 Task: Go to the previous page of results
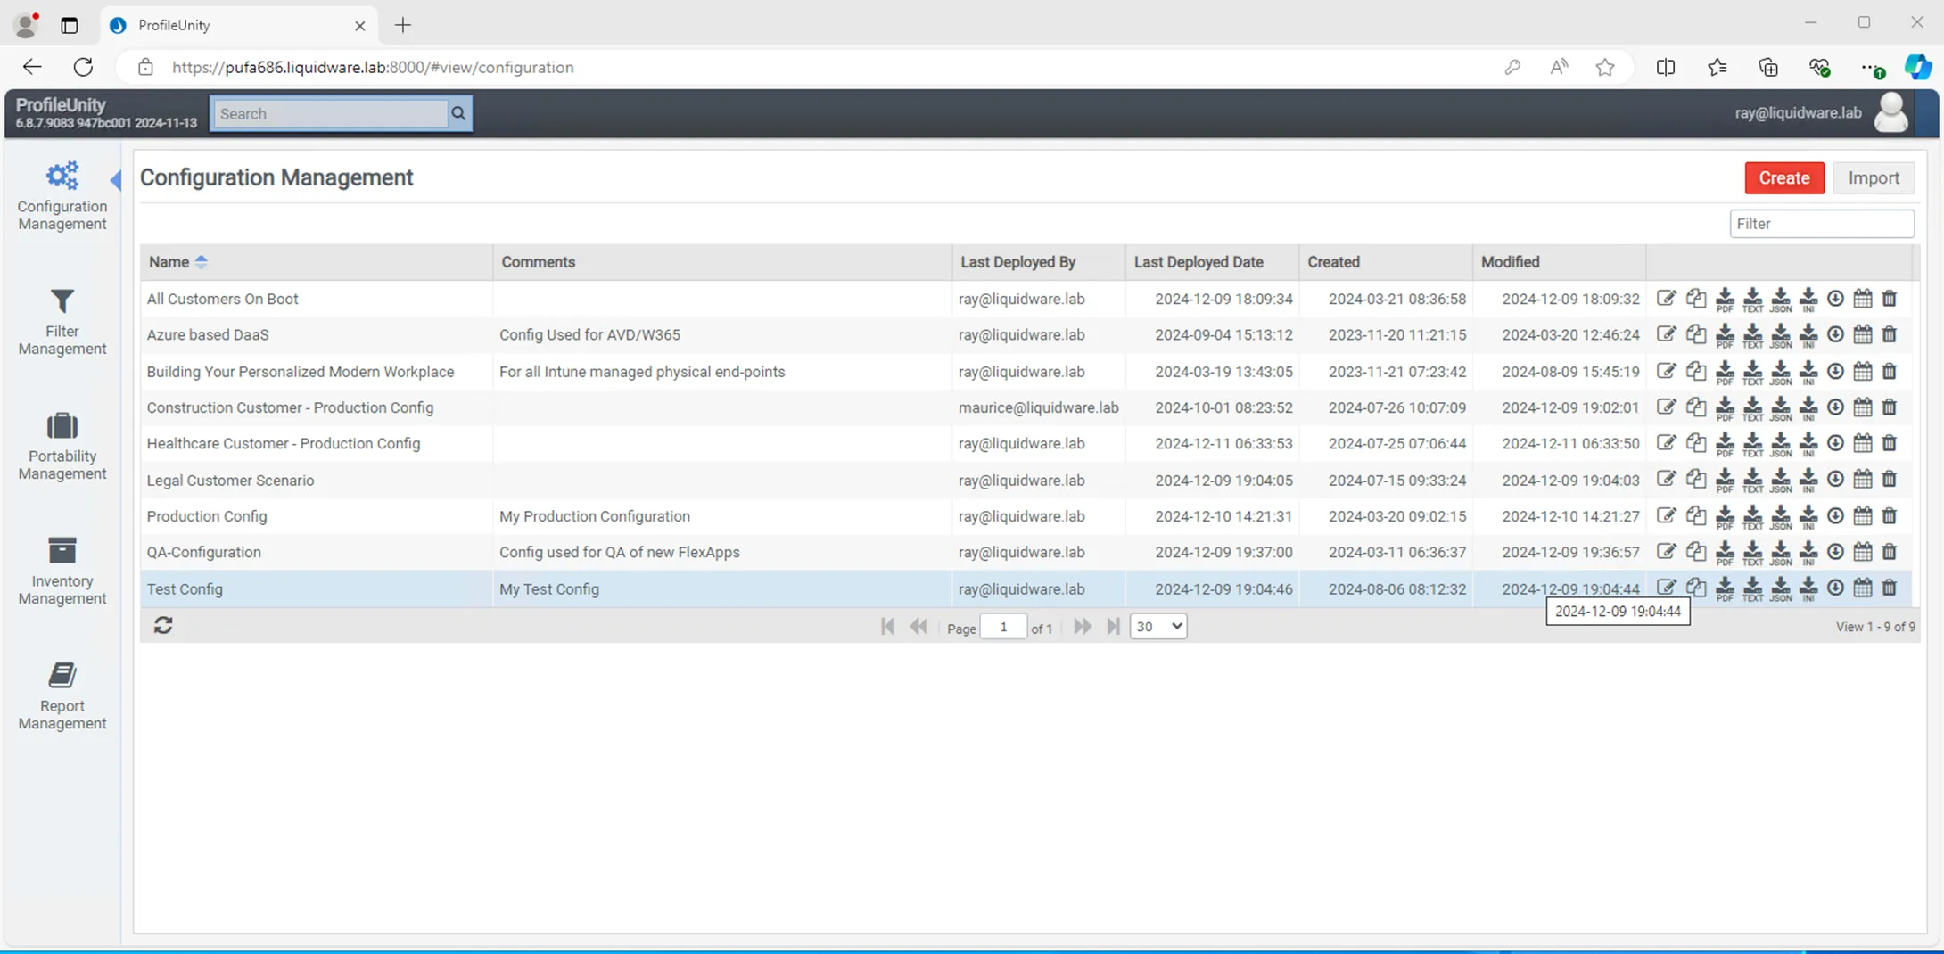[918, 626]
